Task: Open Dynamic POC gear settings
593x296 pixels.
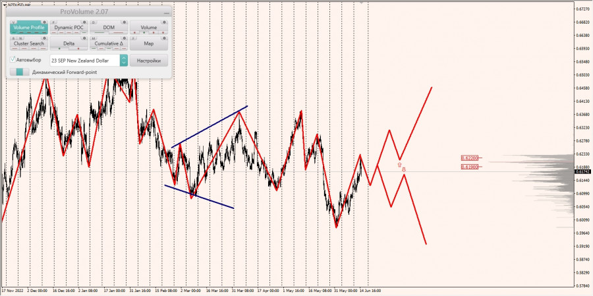Action: point(85,22)
